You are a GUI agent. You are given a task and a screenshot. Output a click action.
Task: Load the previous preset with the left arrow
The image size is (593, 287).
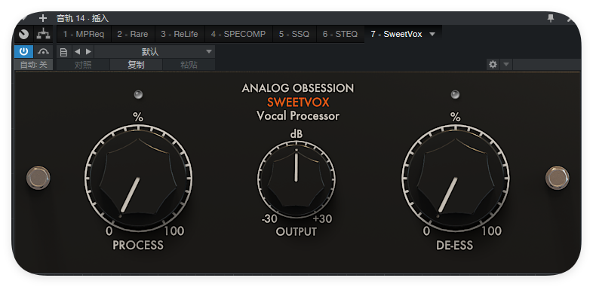[77, 52]
